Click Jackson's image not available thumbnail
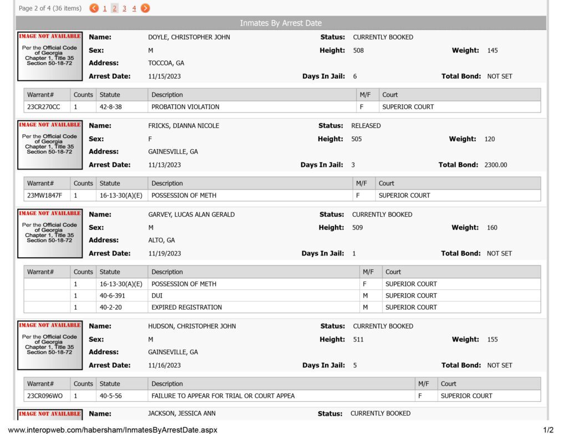The width and height of the screenshot is (568, 434). pos(50,415)
